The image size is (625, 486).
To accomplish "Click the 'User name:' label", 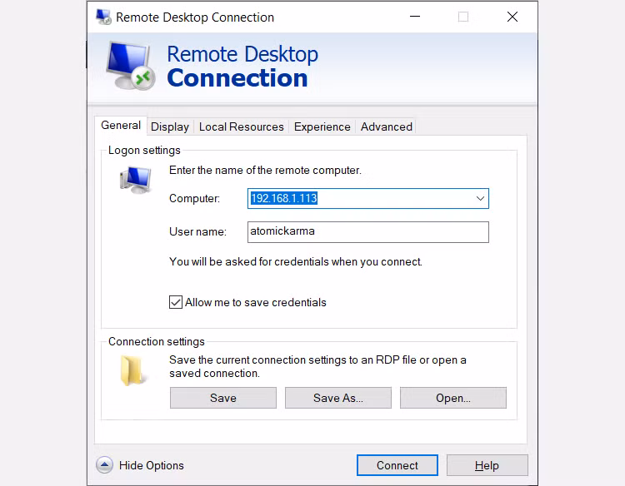I will pyautogui.click(x=197, y=231).
